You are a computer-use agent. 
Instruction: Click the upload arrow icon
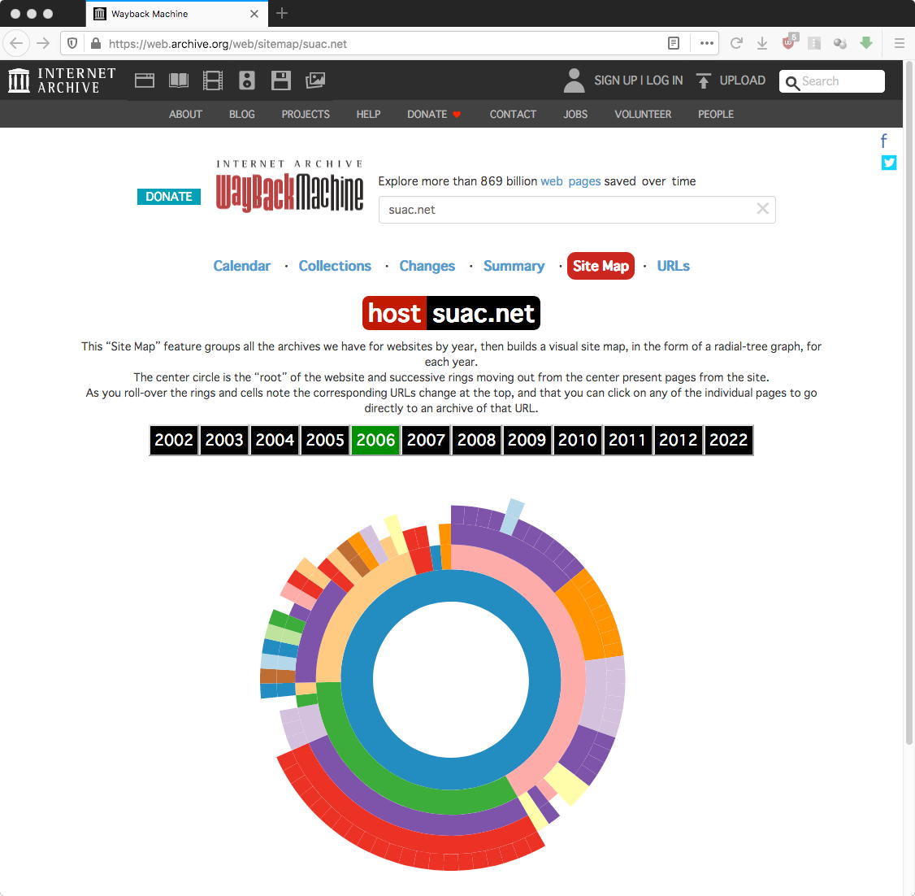704,80
